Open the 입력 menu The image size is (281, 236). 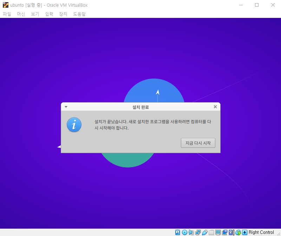(x=49, y=14)
